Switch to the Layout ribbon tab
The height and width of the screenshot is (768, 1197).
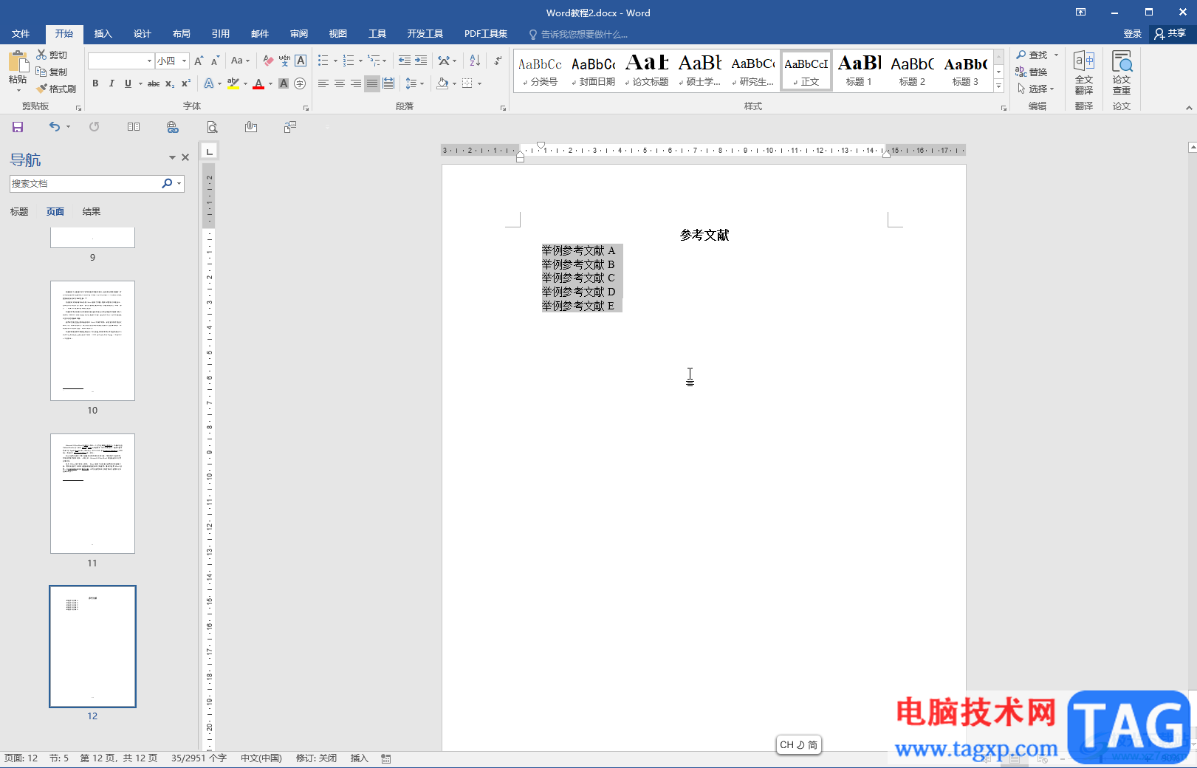coord(182,34)
